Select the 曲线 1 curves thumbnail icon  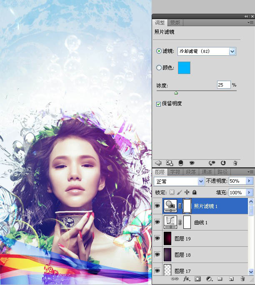170,222
